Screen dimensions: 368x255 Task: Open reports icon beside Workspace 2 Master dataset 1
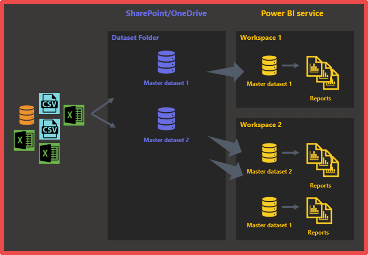(319, 211)
